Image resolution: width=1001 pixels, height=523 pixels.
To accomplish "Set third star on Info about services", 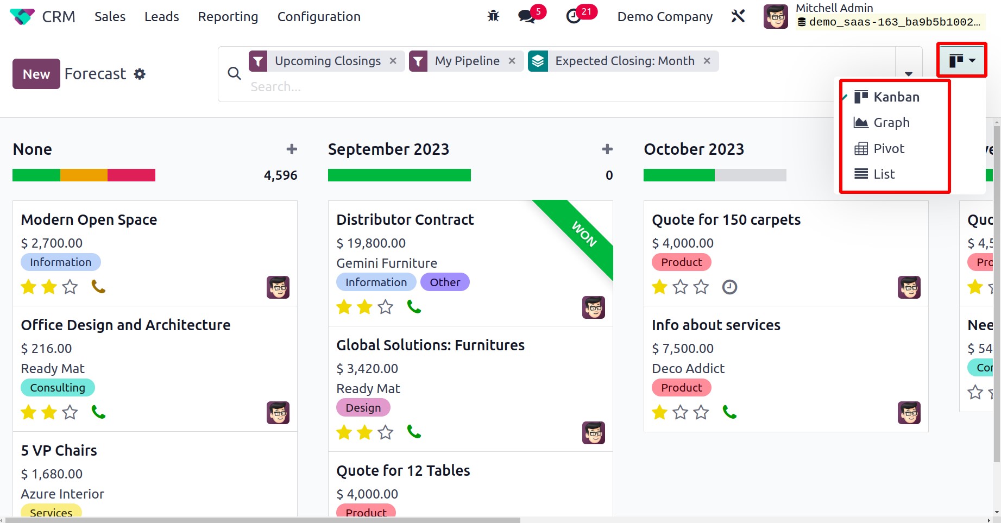I will [x=701, y=412].
